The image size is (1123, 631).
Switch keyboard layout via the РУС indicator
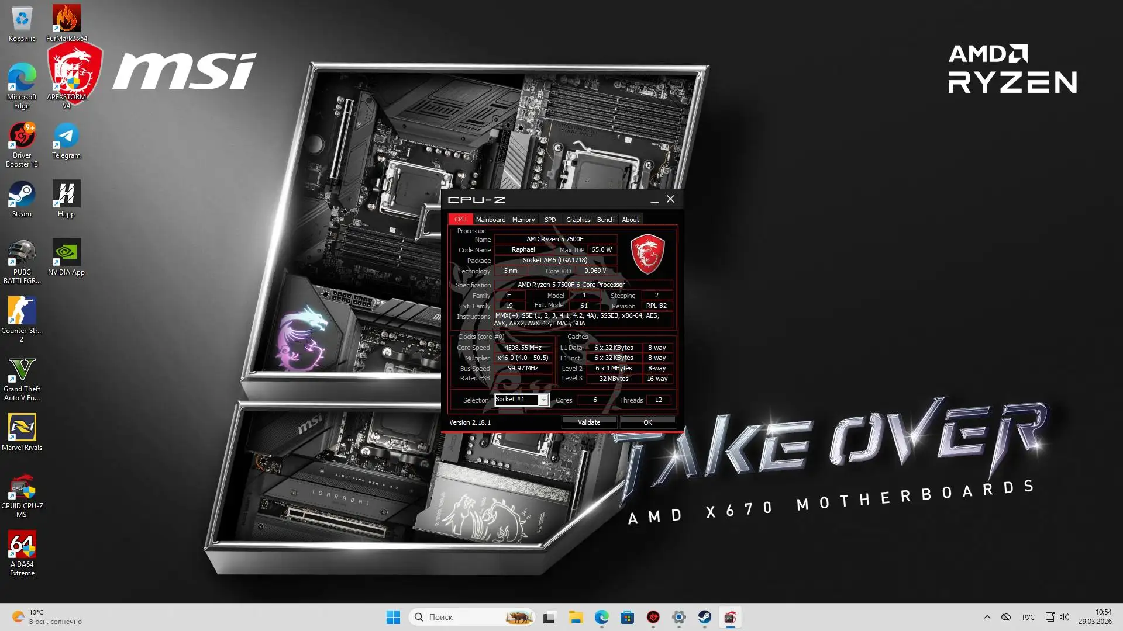click(x=1028, y=616)
